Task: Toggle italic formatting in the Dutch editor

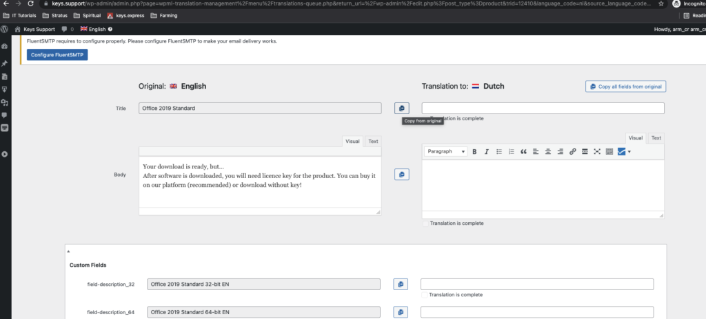Action: pyautogui.click(x=487, y=151)
